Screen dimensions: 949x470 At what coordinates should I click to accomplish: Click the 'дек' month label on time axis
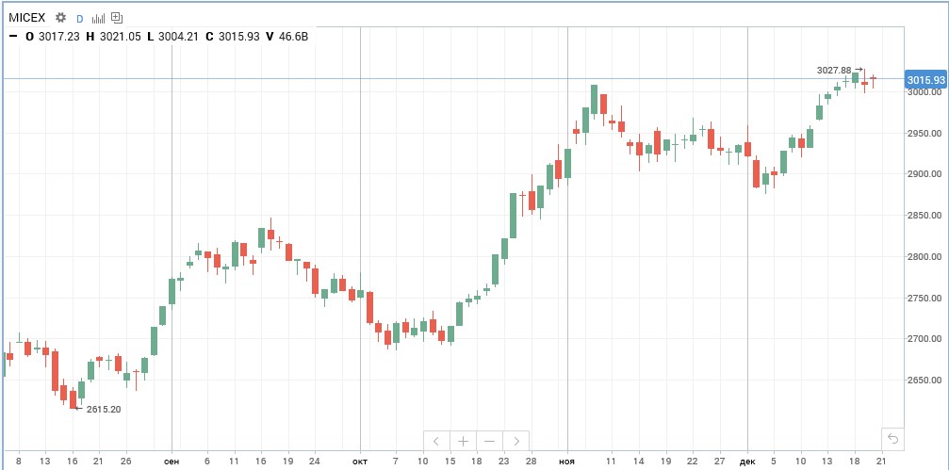[x=747, y=462]
